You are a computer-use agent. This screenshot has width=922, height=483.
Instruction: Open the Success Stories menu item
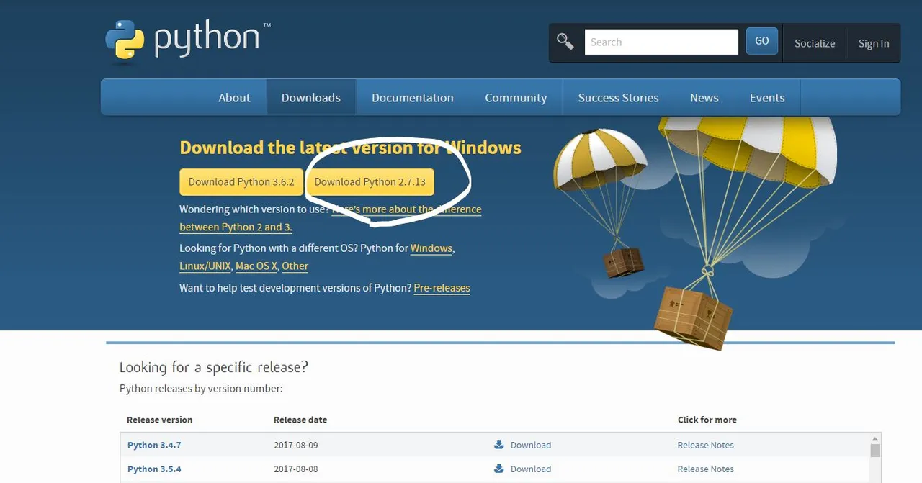point(618,98)
